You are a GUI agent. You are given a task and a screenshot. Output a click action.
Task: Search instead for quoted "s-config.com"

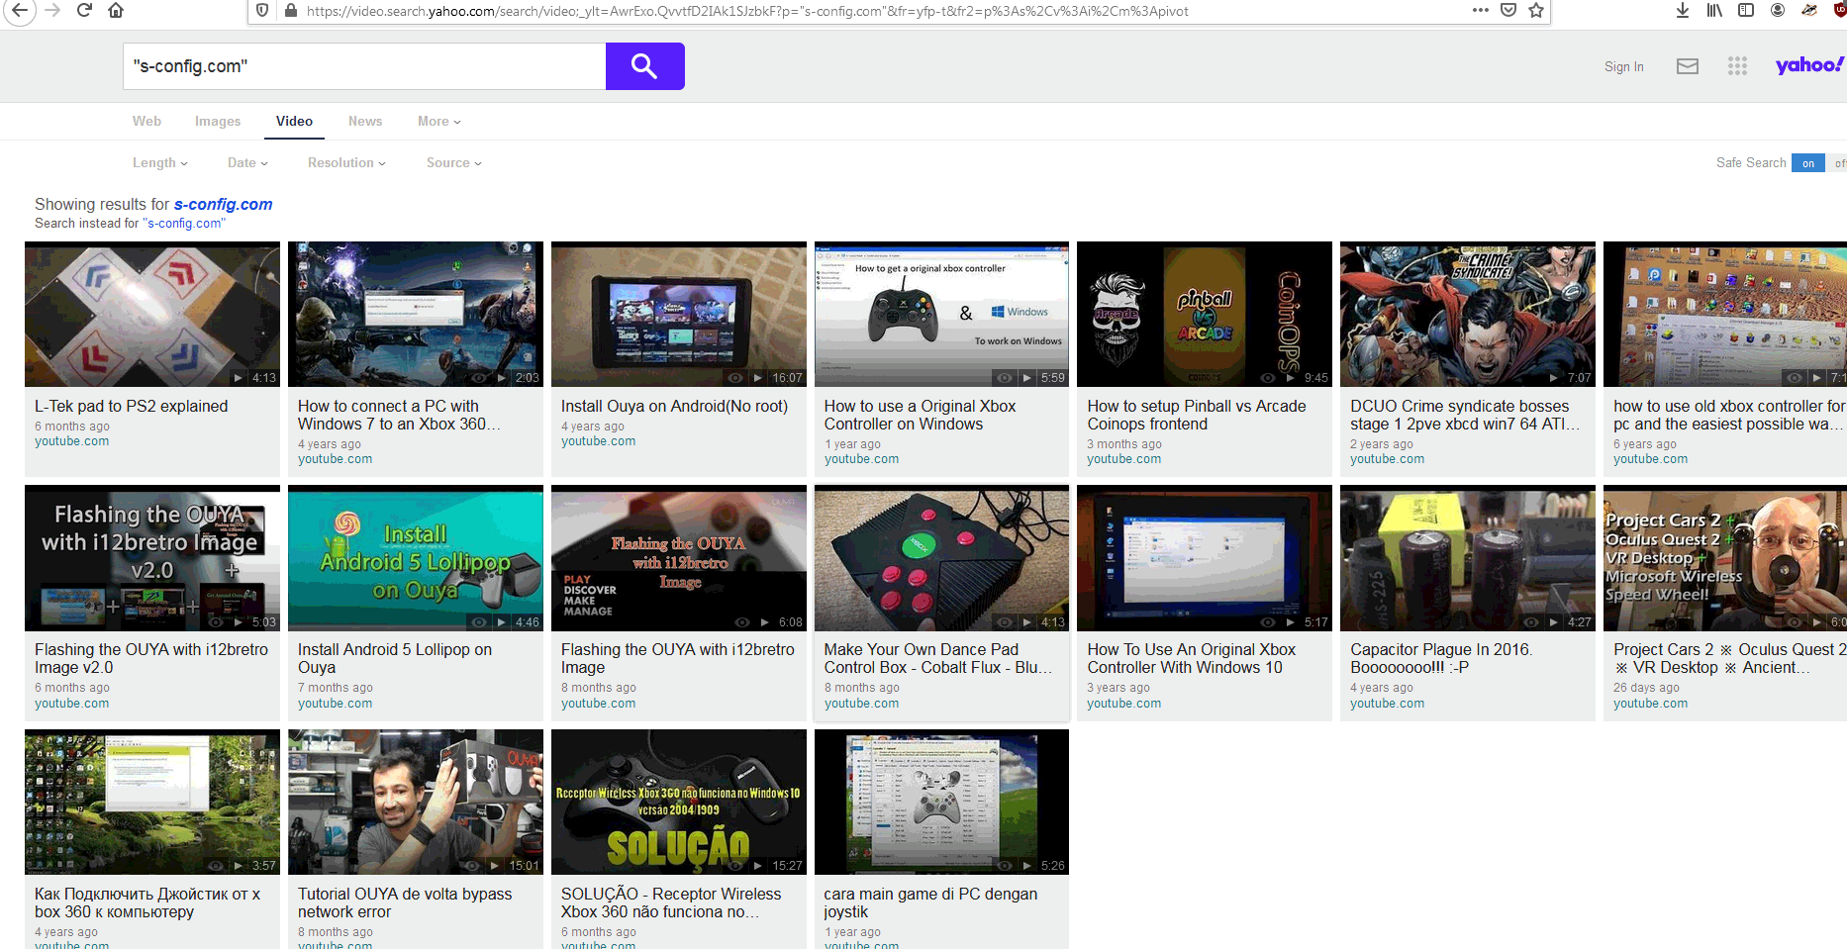[x=184, y=223]
